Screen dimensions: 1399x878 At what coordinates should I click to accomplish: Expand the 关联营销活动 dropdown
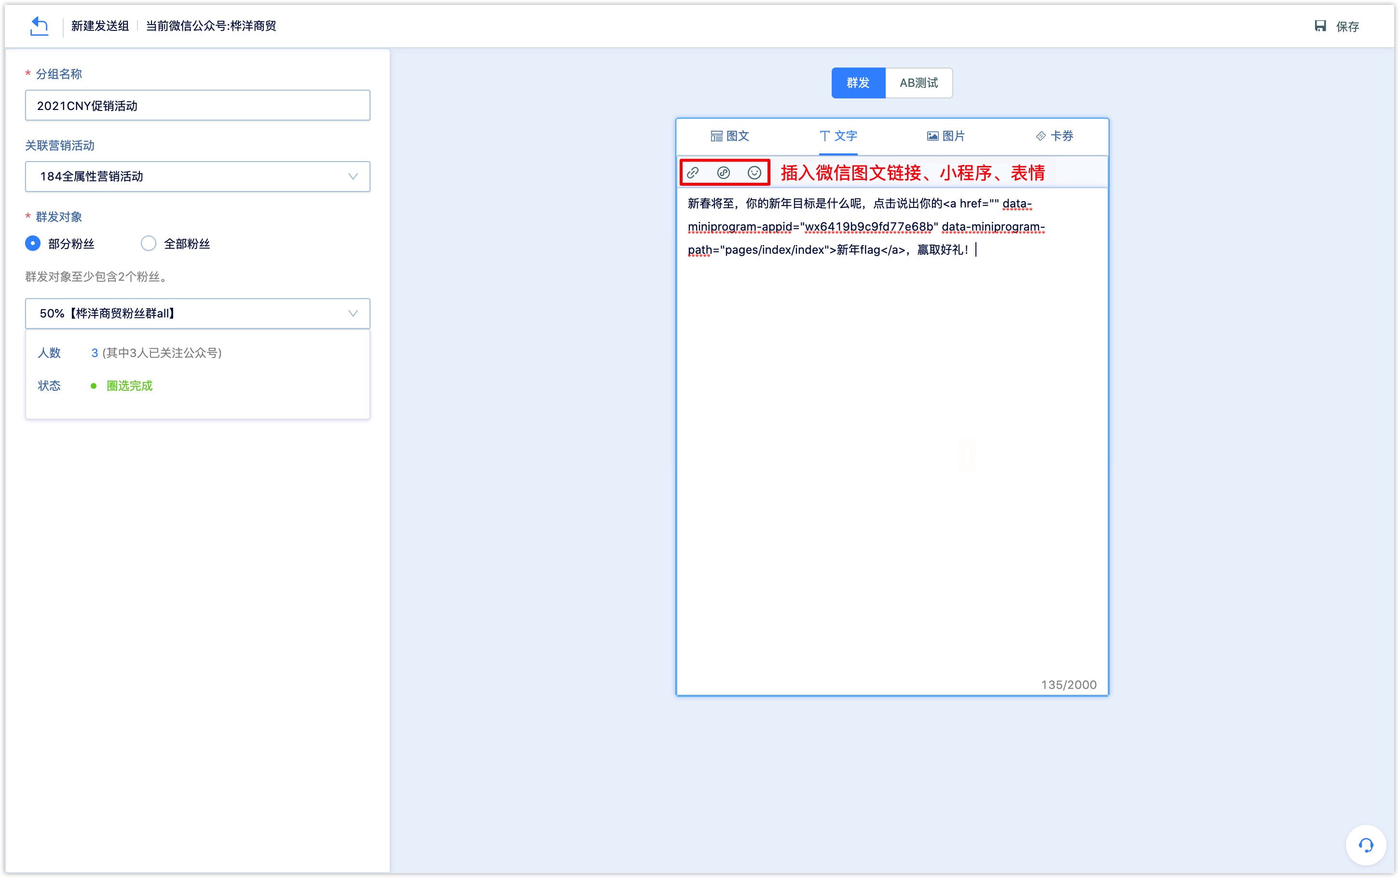[x=197, y=177]
